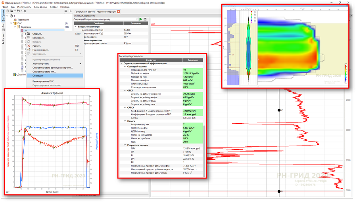Image resolution: width=357 pixels, height=203 pixels.
Task: Run the operation with the green play icon
Action: point(141,19)
